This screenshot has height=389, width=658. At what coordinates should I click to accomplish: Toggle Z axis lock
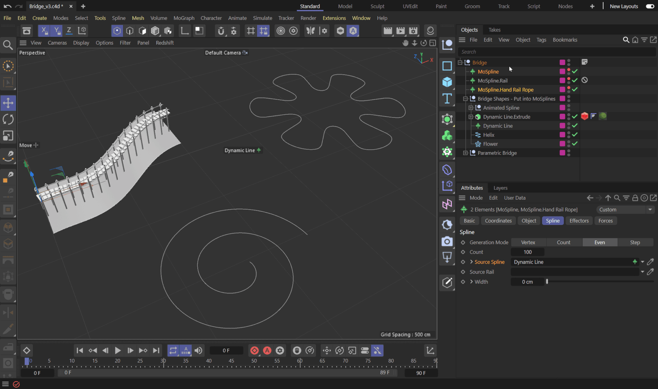[69, 31]
